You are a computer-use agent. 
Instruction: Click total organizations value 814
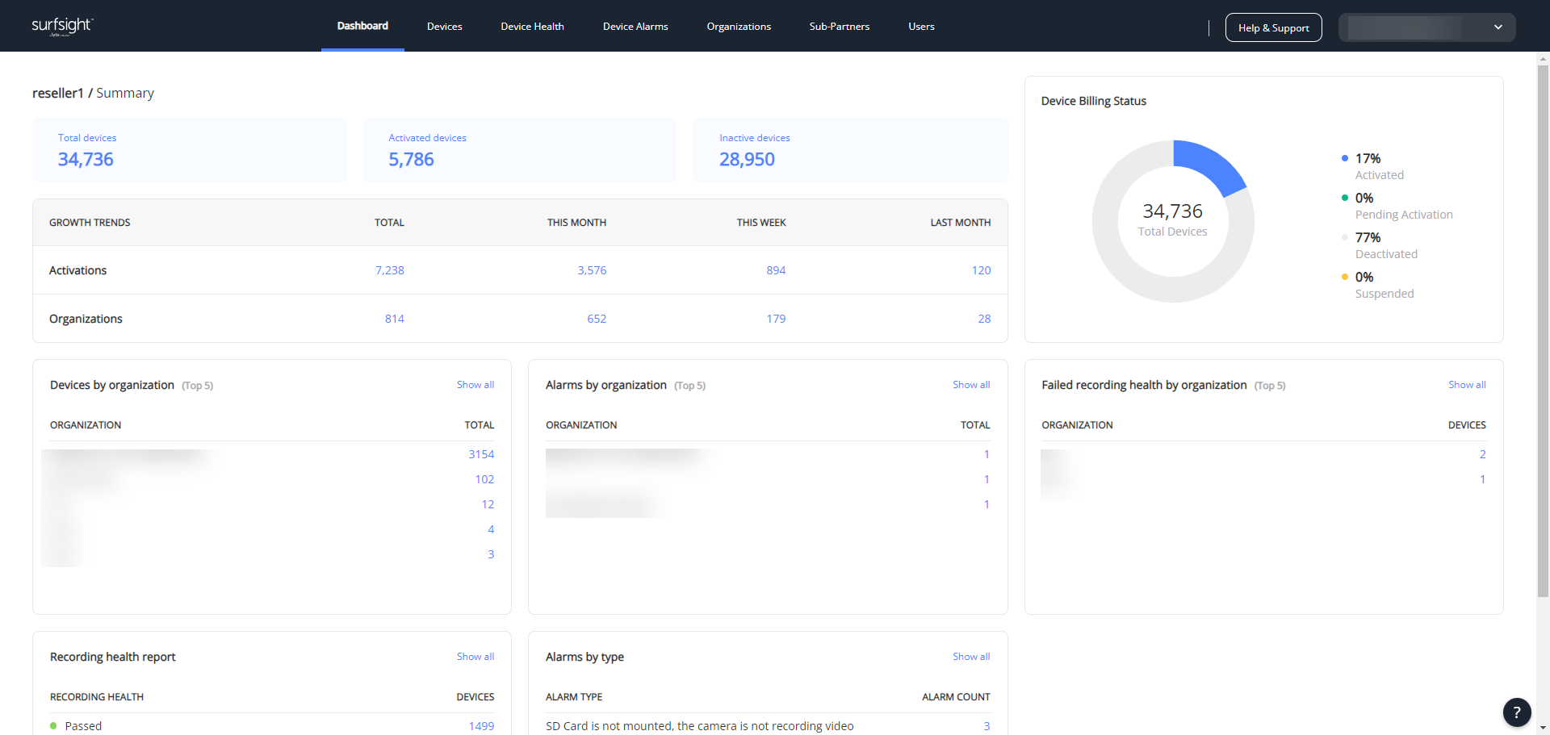[x=395, y=319]
